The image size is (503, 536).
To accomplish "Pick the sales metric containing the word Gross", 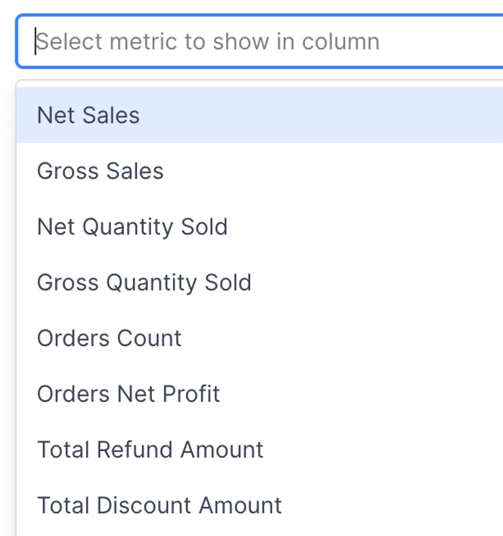I will pyautogui.click(x=100, y=170).
